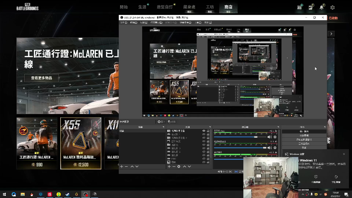Switch to PUBG 商店 tab
Screen dimensions: 352x198
(x=228, y=7)
